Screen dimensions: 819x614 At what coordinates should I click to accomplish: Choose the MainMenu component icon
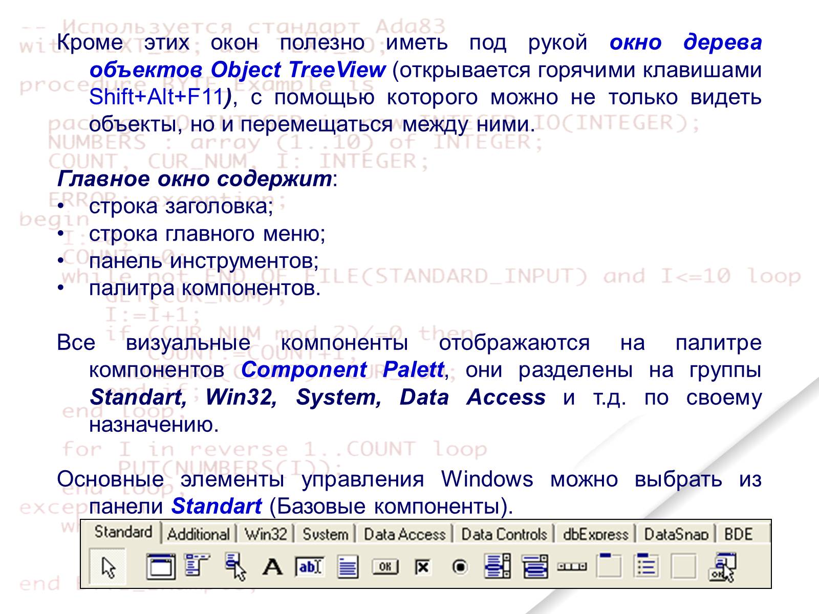coord(198,565)
